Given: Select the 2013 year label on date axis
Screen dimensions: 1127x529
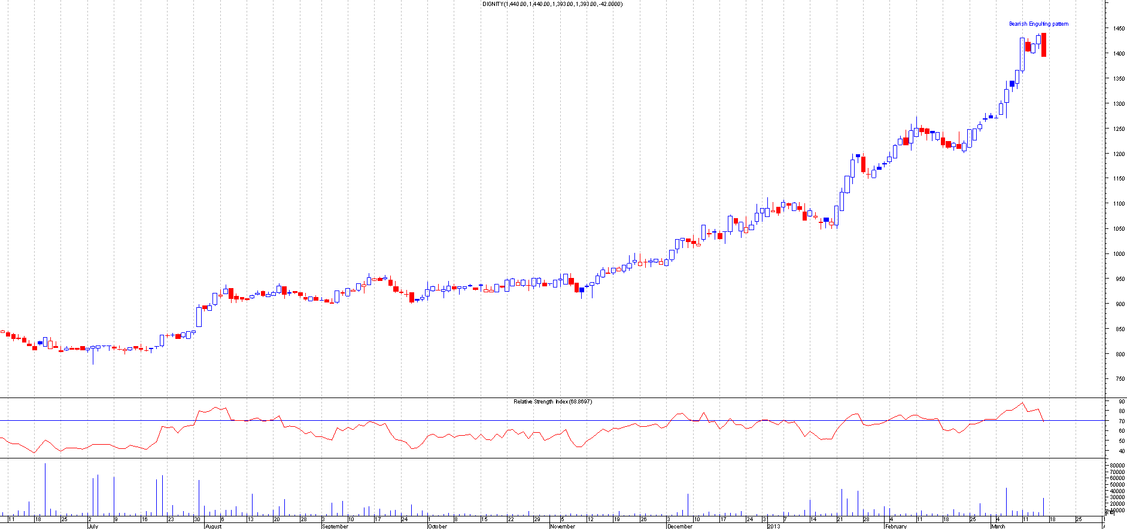Looking at the screenshot, I should 773,526.
